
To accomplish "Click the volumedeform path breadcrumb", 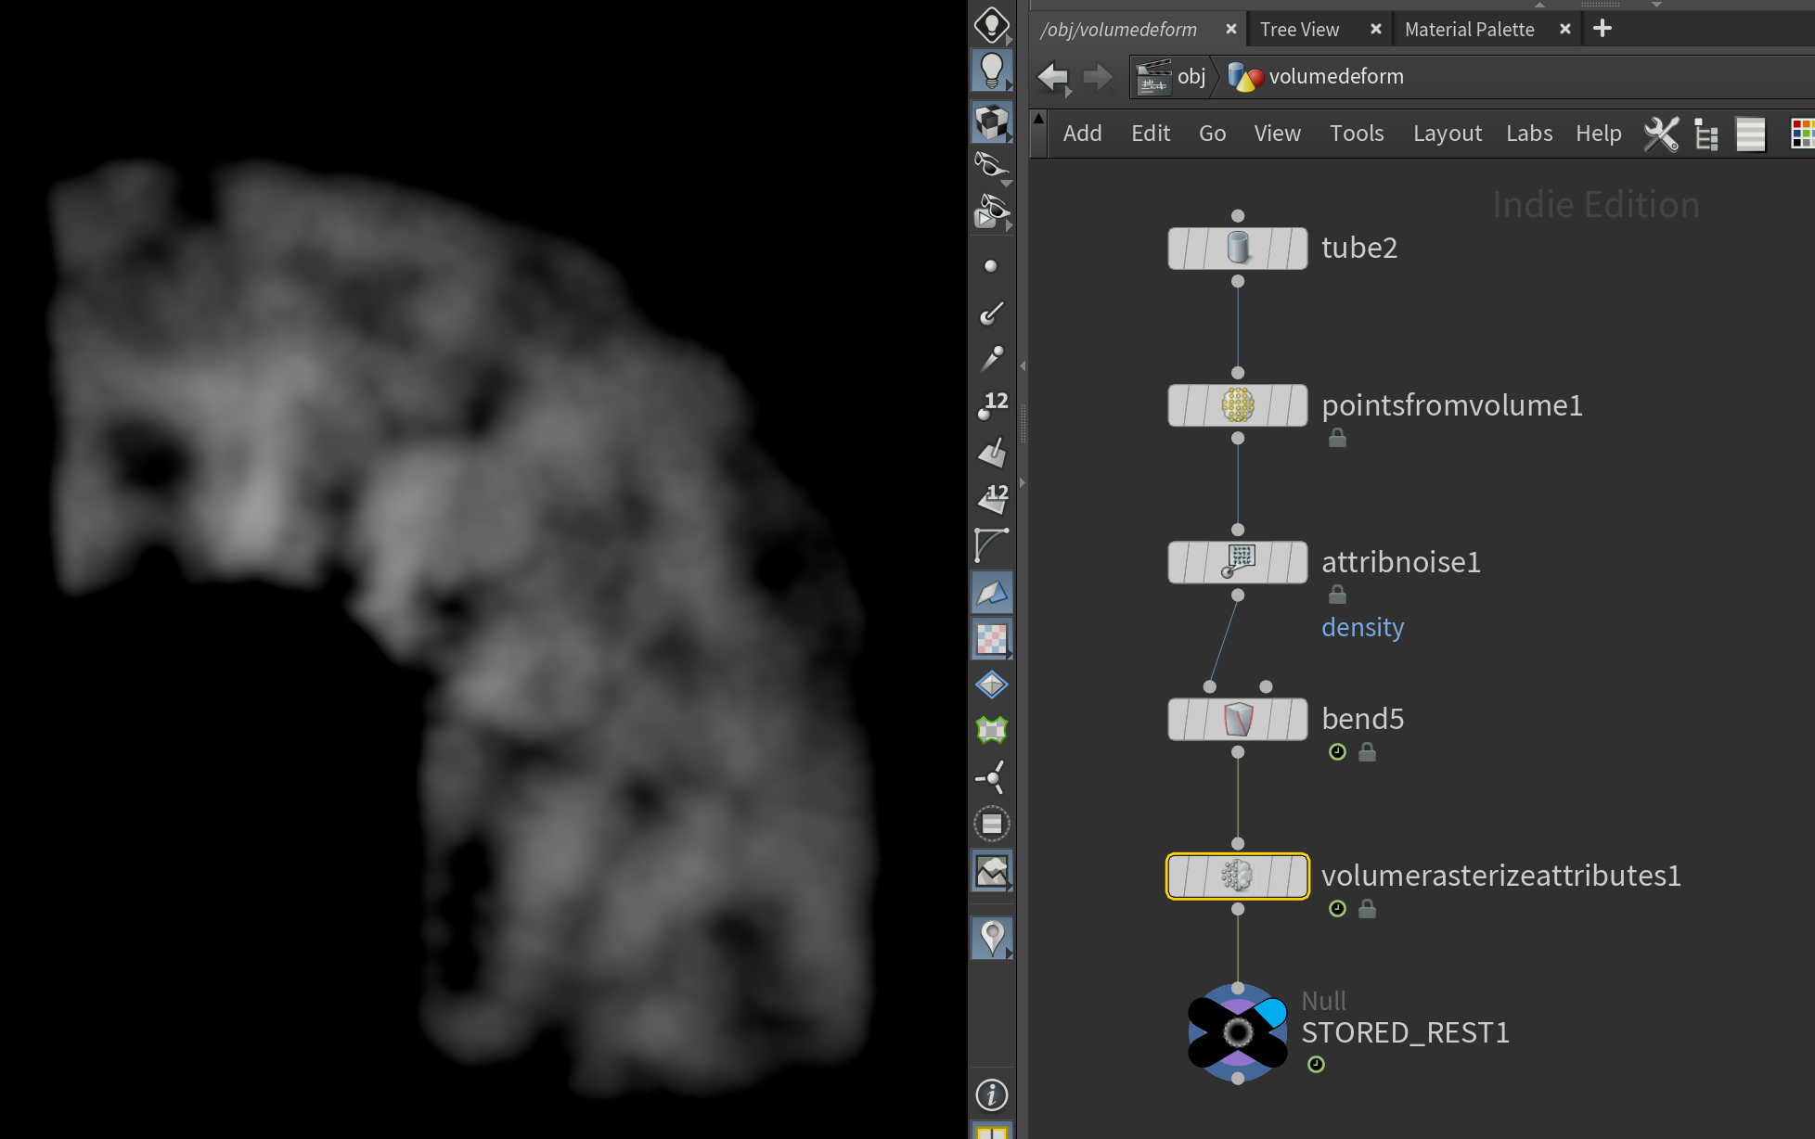I will click(1335, 77).
